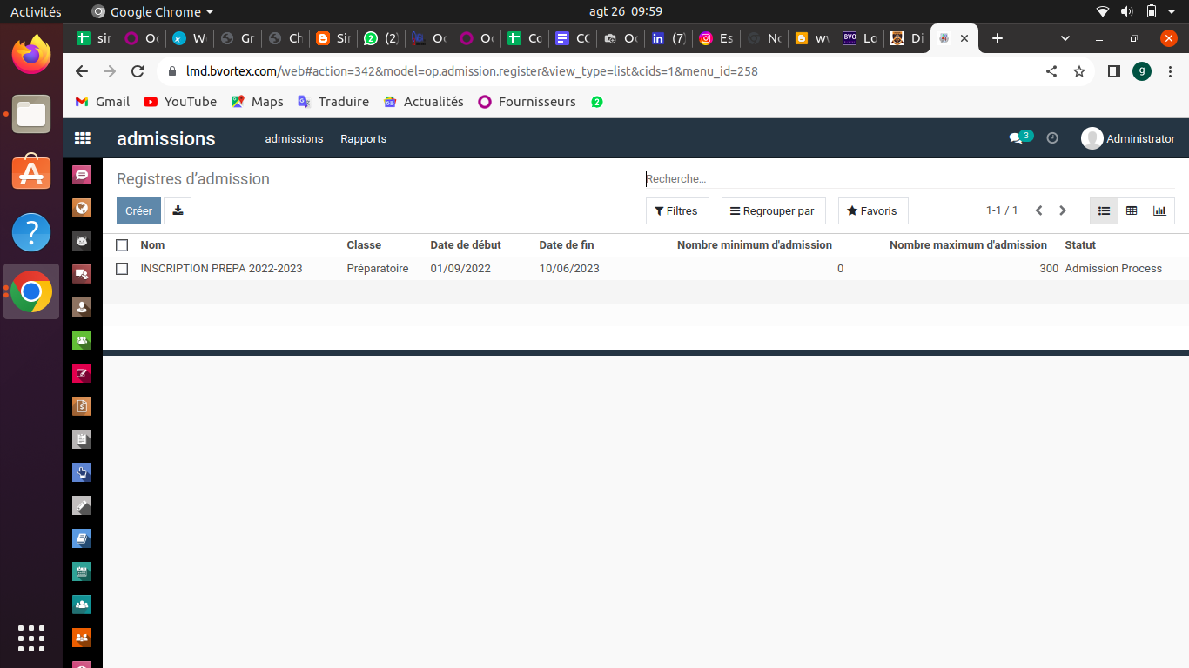
Task: Expand the Regrouper par dropdown
Action: pos(773,210)
